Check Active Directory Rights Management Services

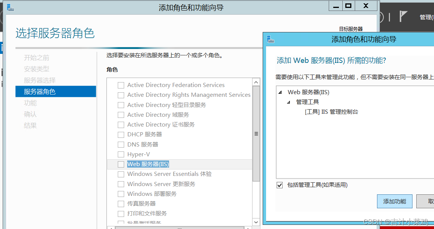point(121,95)
